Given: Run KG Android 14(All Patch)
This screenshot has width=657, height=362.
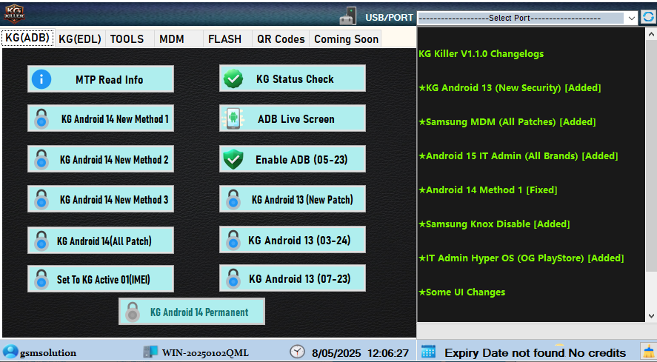Looking at the screenshot, I should point(101,240).
